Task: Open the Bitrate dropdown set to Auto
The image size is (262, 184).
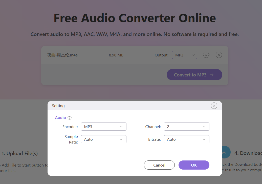Action: 186,139
